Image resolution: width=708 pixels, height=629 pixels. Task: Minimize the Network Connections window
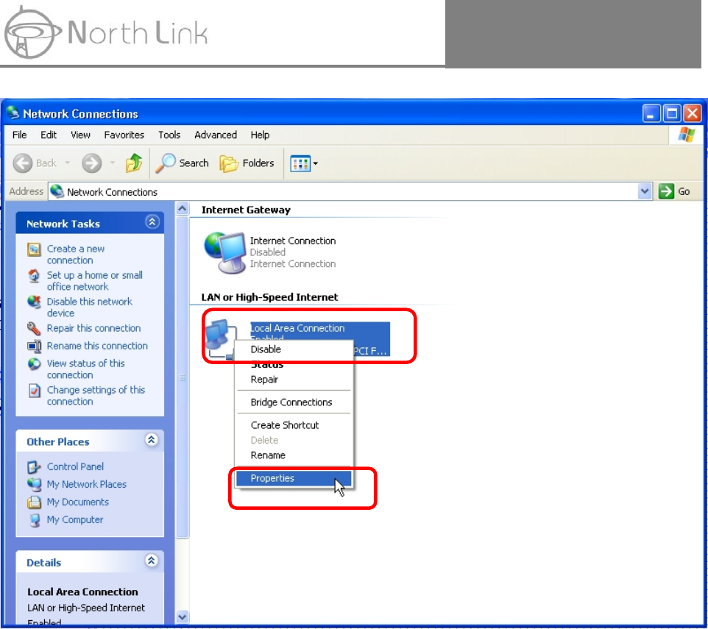pos(651,113)
